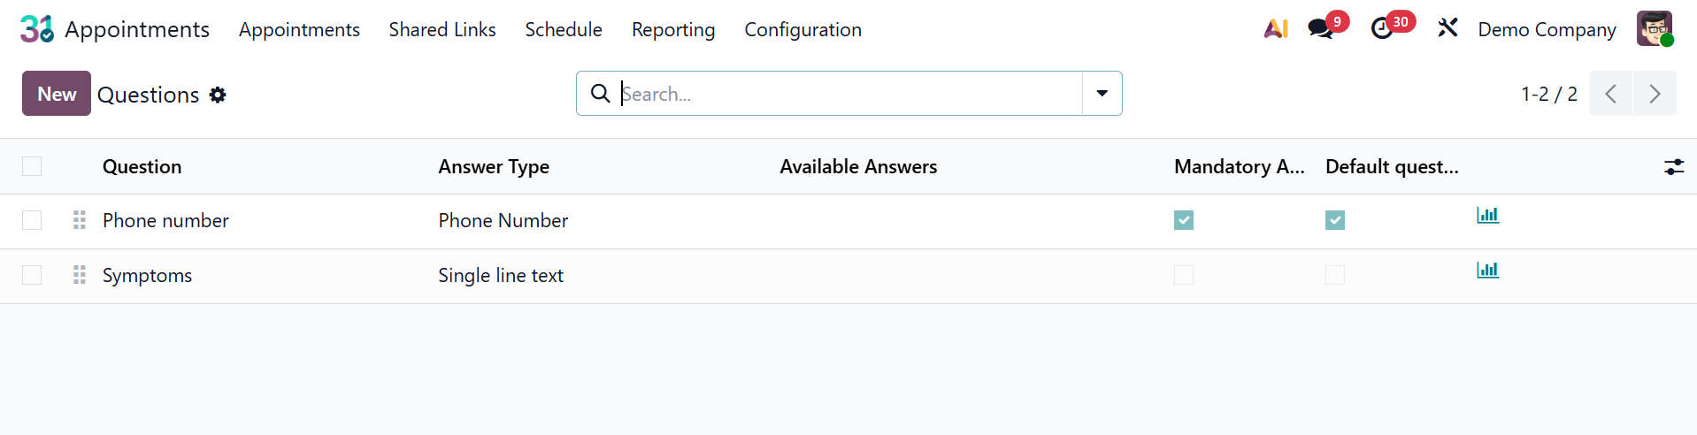Image resolution: width=1697 pixels, height=435 pixels.
Task: Open the Reporting menu
Action: [672, 29]
